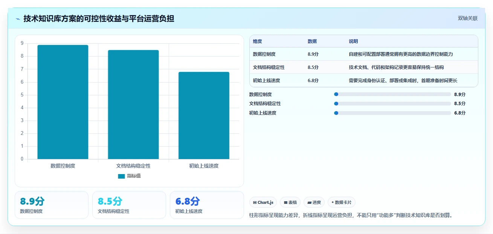The image size is (493, 234).
Task: Click the lightning icon beside the title
Action: (x=18, y=19)
